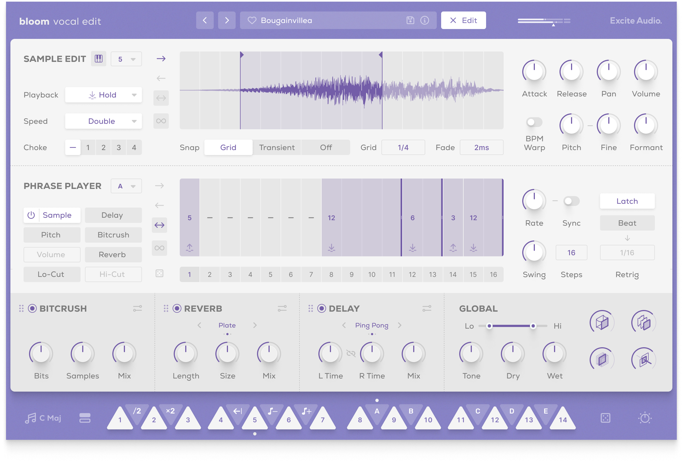
Task: Toggle the BPM Warp switch
Action: click(x=534, y=122)
